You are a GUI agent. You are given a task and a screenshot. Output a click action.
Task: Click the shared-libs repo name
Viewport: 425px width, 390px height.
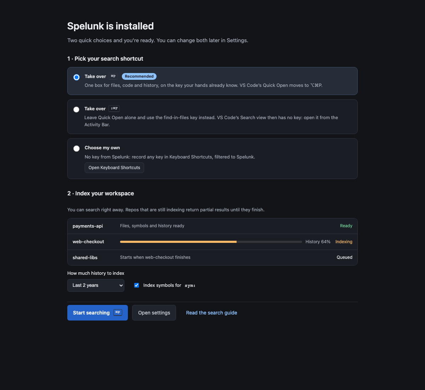tap(85, 257)
